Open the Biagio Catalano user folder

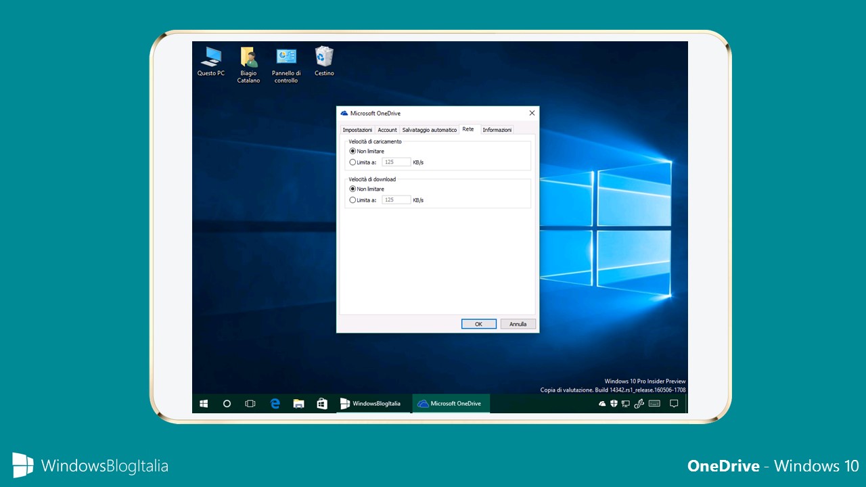[248, 65]
